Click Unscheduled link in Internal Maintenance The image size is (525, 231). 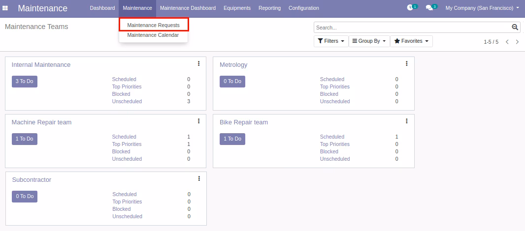pyautogui.click(x=127, y=101)
